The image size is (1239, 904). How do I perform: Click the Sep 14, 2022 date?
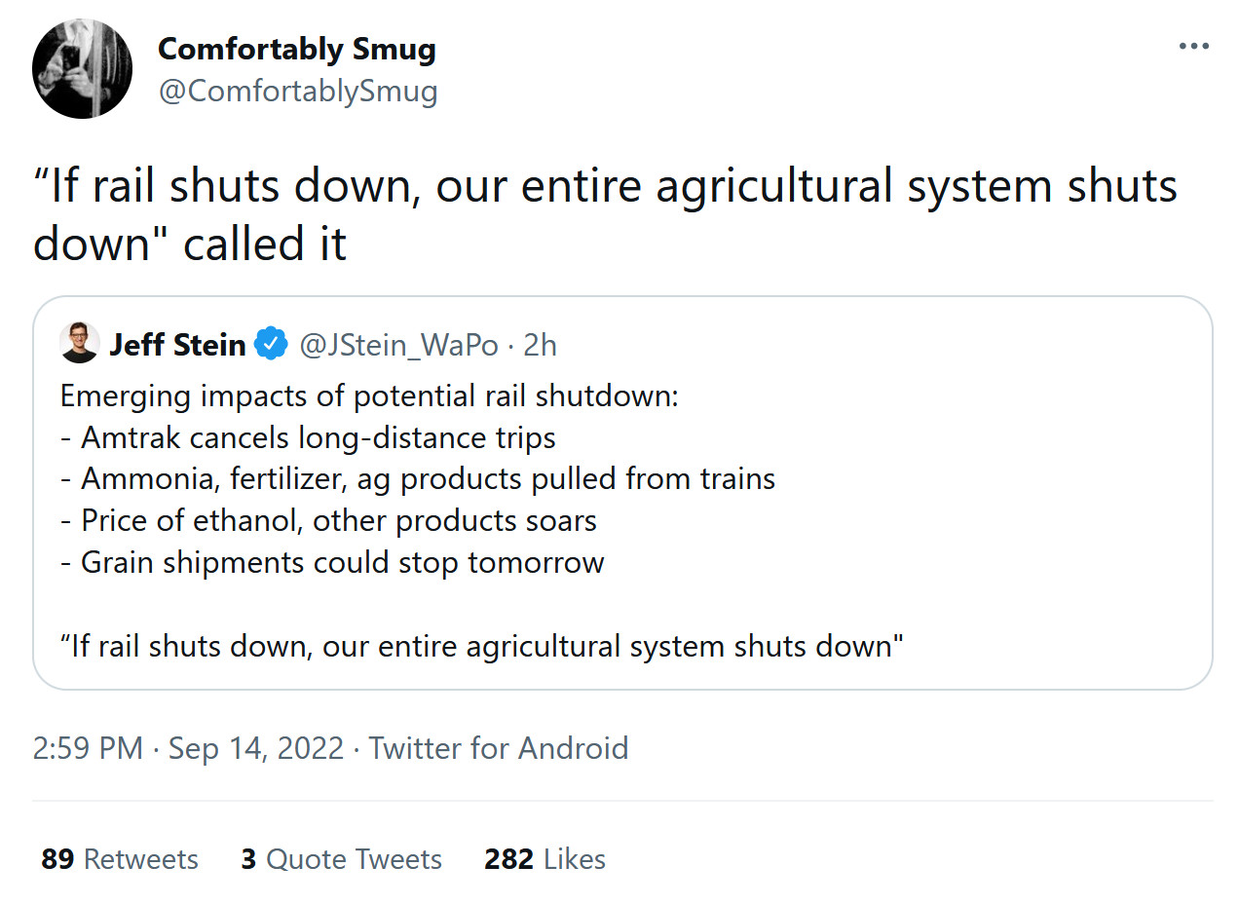256,748
